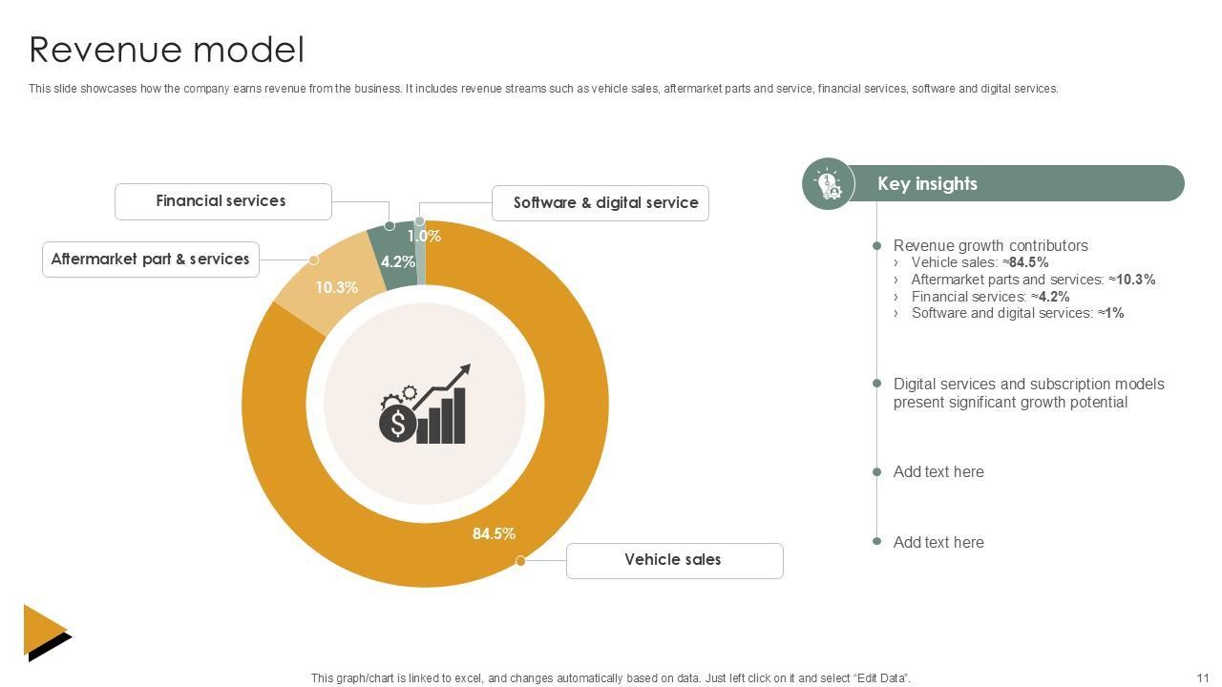
Task: Click the Edit Data footnote text
Action: coord(610,678)
